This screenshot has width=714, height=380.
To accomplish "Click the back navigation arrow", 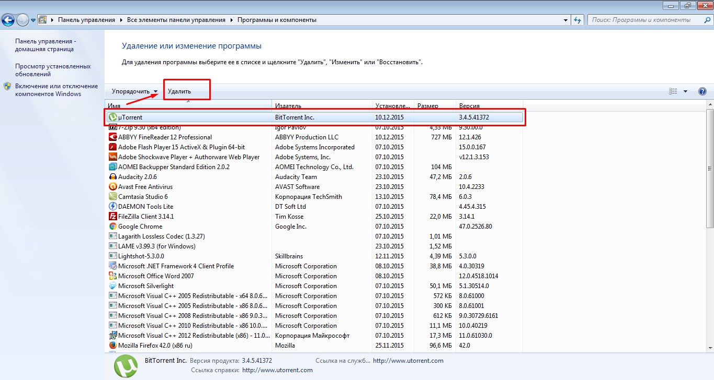I will tap(8, 20).
